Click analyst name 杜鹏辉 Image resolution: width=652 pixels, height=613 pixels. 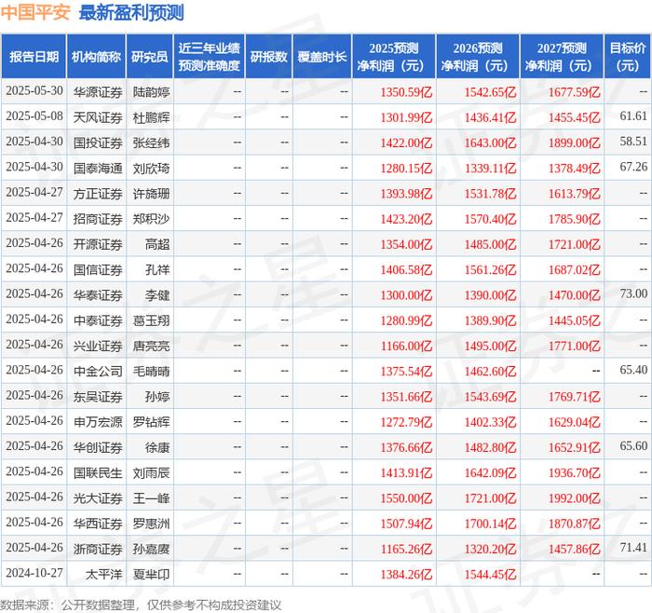point(151,117)
